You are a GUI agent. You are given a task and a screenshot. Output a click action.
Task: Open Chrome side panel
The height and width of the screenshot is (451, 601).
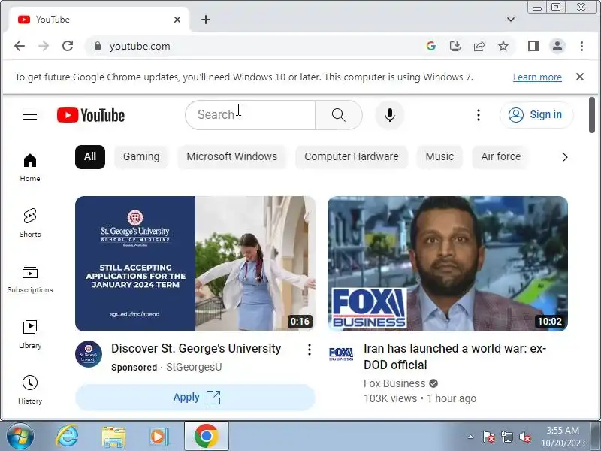[x=533, y=46]
